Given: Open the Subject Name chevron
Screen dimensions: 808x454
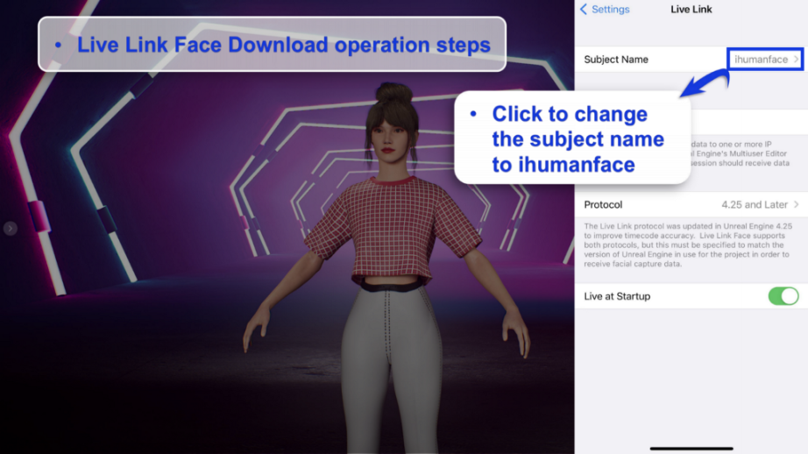Looking at the screenshot, I should tap(797, 60).
